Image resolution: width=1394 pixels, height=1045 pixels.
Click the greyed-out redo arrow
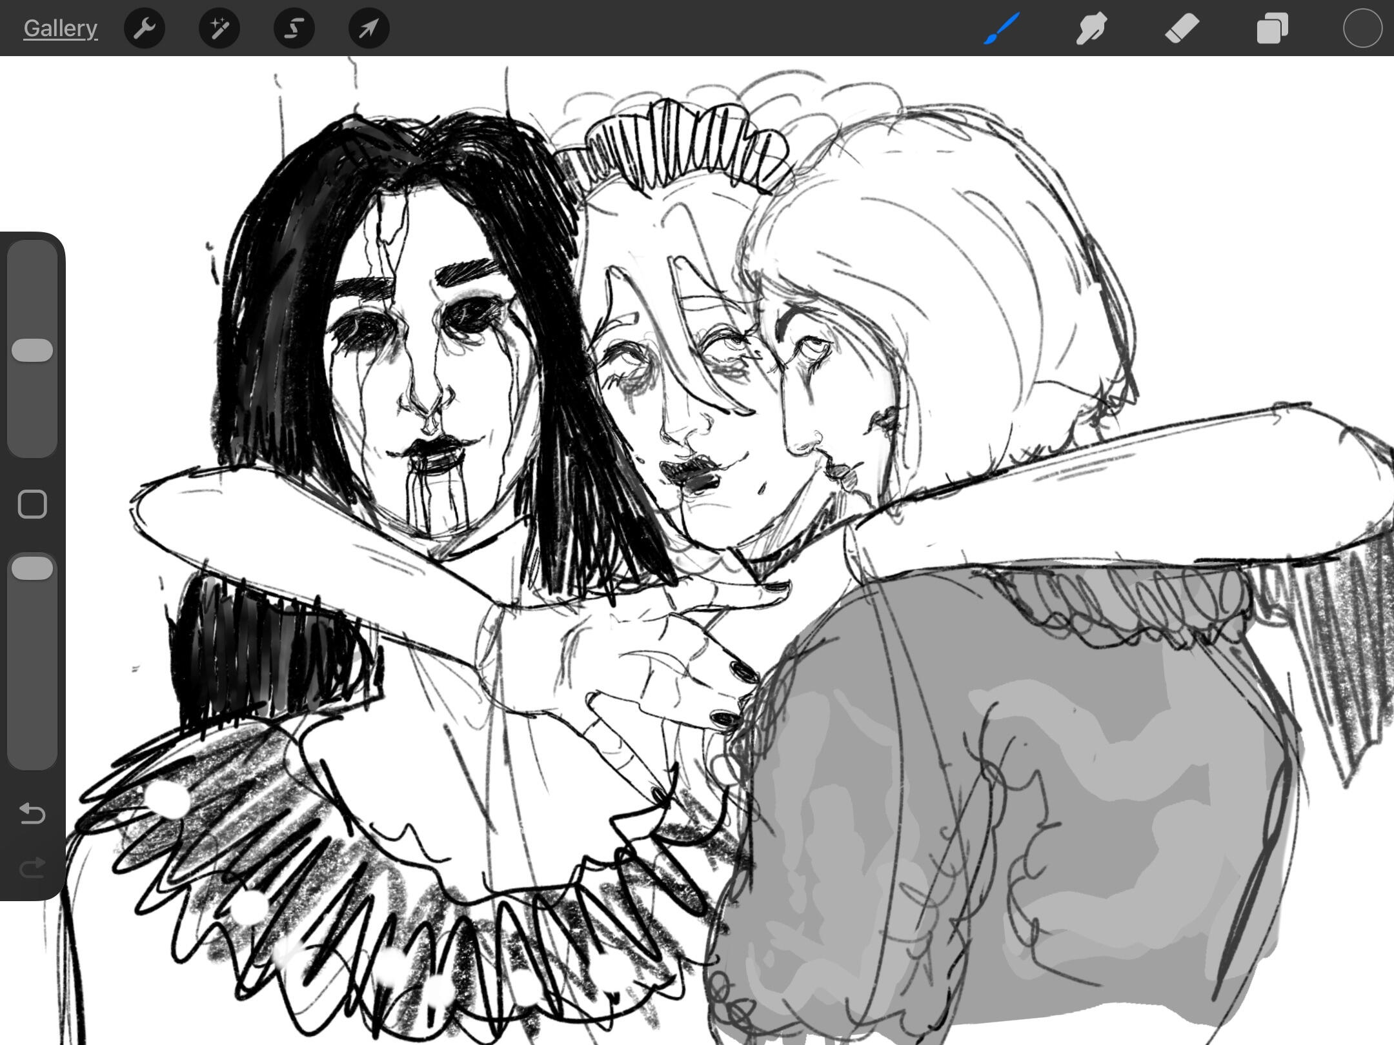click(32, 868)
